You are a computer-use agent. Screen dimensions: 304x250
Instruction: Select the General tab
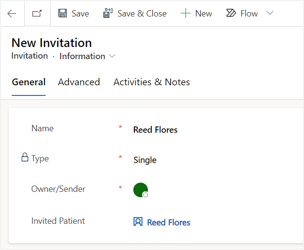tap(29, 82)
